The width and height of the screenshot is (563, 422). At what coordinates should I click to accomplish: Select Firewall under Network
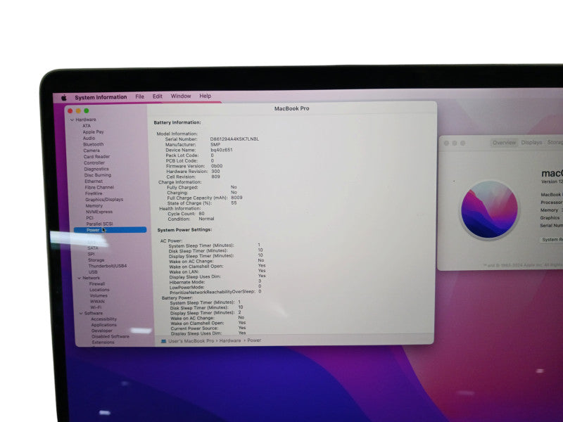[97, 284]
